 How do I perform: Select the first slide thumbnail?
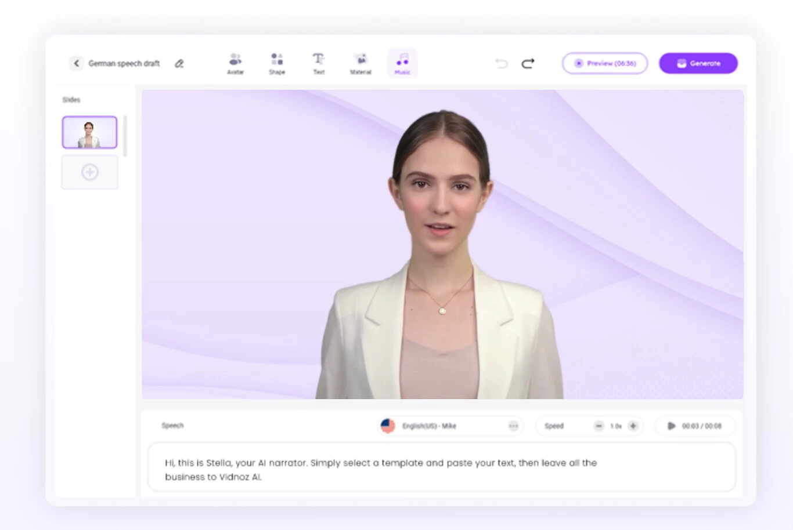click(89, 132)
